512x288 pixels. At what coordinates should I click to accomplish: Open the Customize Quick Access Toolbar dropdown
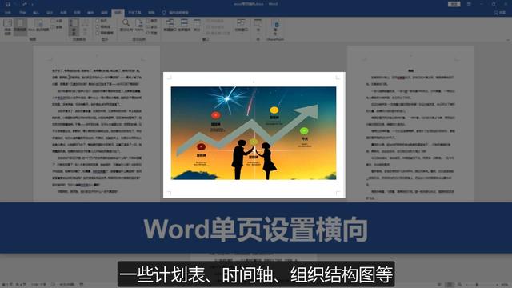32,5
